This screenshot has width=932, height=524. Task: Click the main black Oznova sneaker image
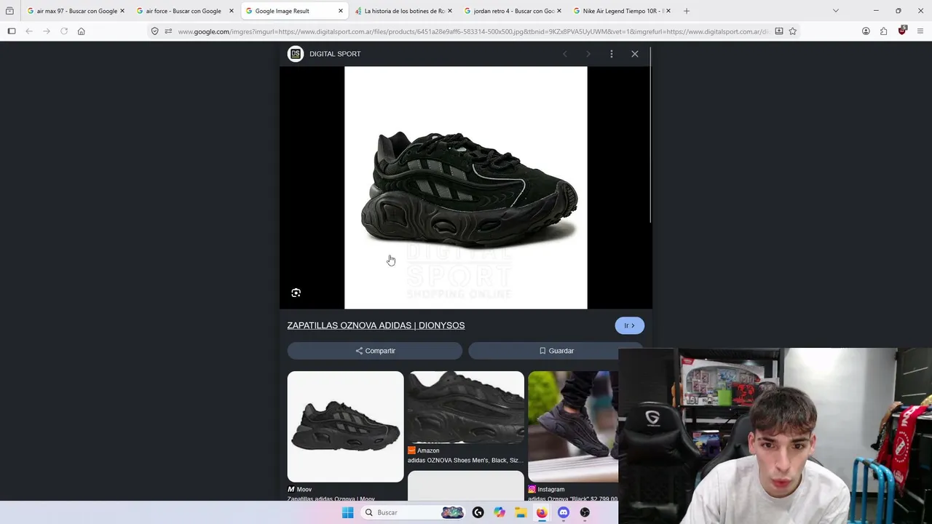[x=466, y=188]
